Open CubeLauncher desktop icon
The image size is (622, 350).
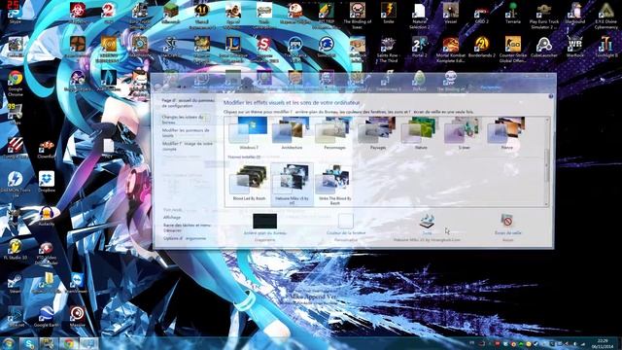[544, 47]
